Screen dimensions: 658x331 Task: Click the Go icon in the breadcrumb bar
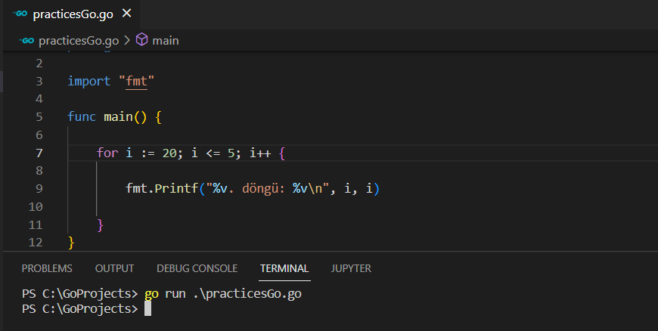click(27, 40)
